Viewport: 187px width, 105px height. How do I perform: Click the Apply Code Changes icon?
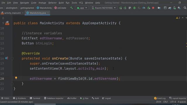(x=130, y=8)
